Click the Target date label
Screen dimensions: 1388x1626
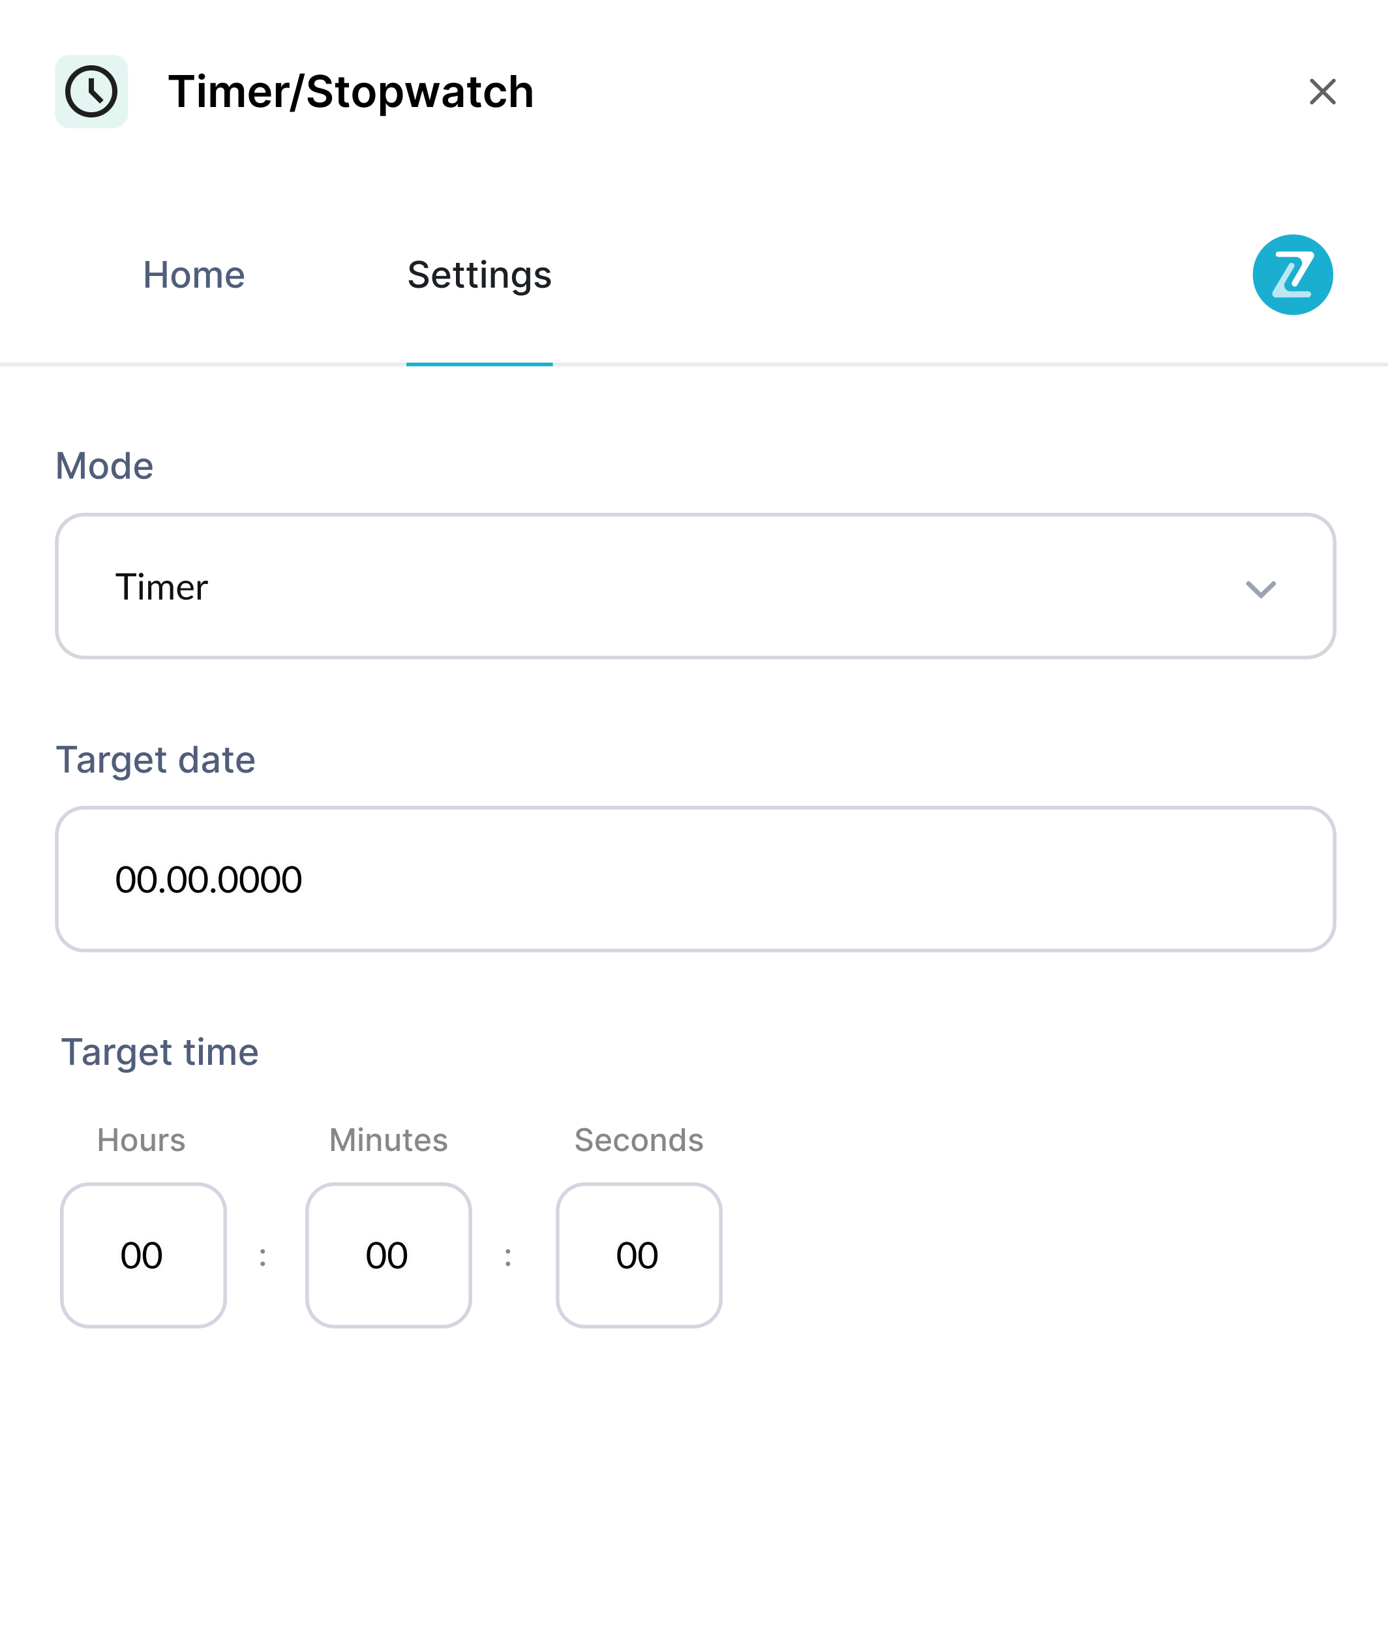[155, 759]
